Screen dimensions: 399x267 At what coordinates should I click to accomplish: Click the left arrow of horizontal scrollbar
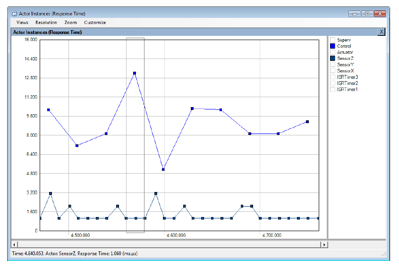15,245
